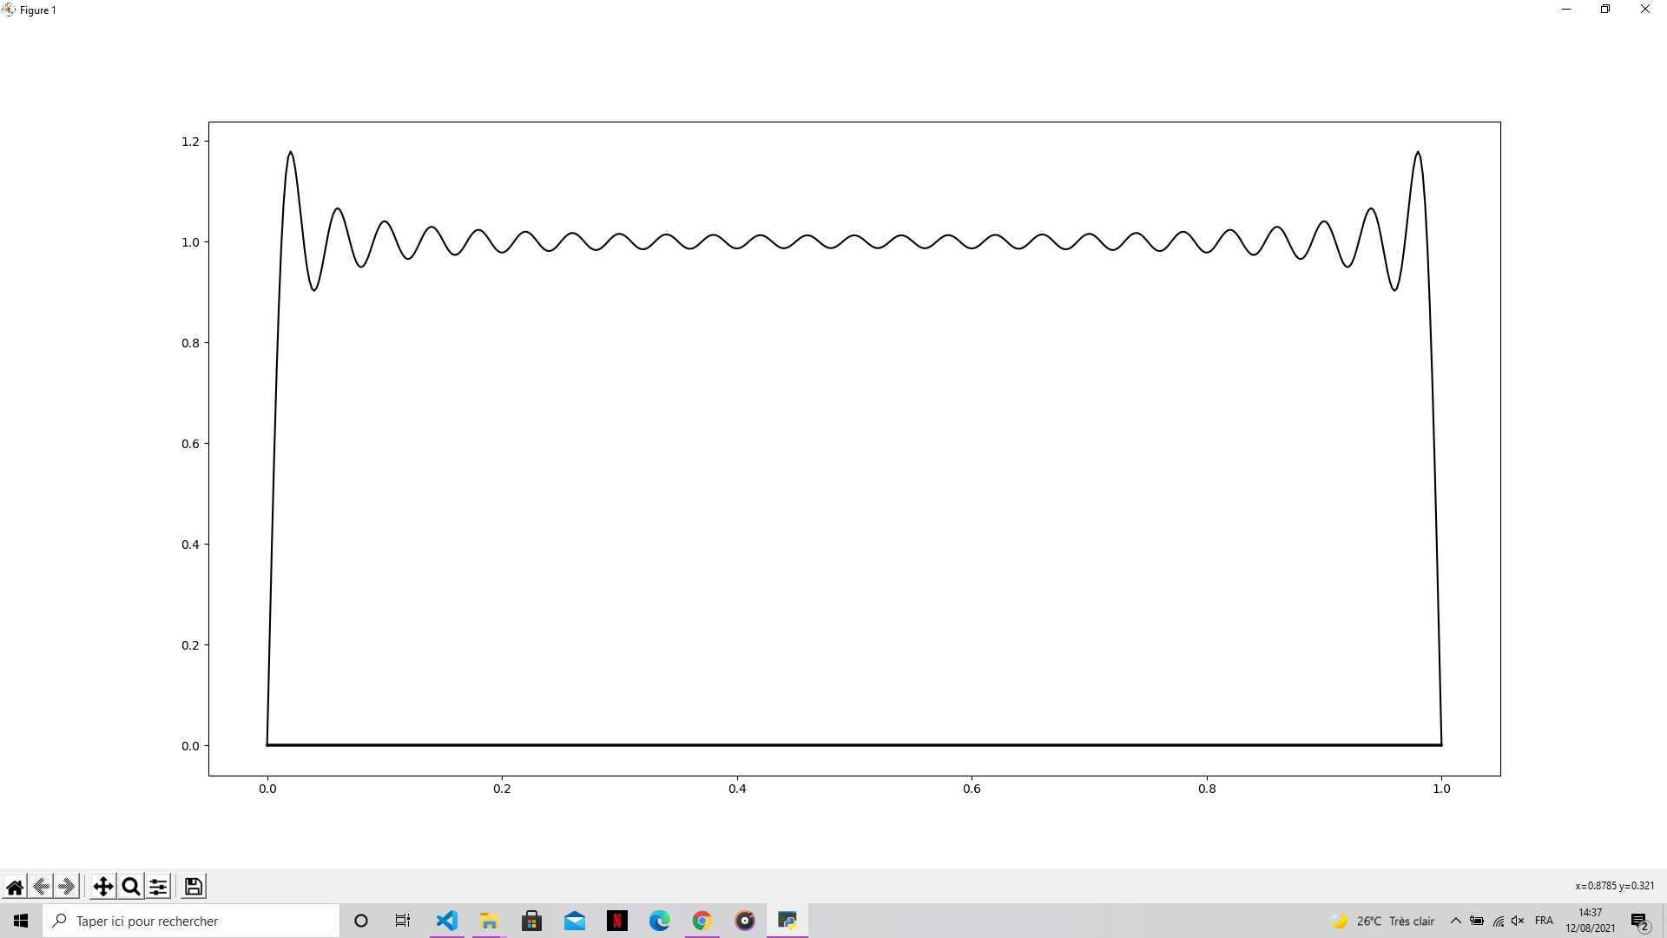Image resolution: width=1667 pixels, height=938 pixels.
Task: Open File Explorer from taskbar
Action: pos(489,921)
